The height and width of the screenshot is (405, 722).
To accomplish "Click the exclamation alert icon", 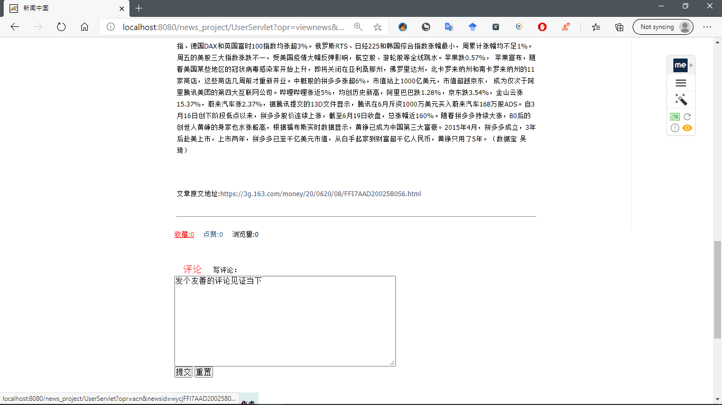I will [675, 128].
